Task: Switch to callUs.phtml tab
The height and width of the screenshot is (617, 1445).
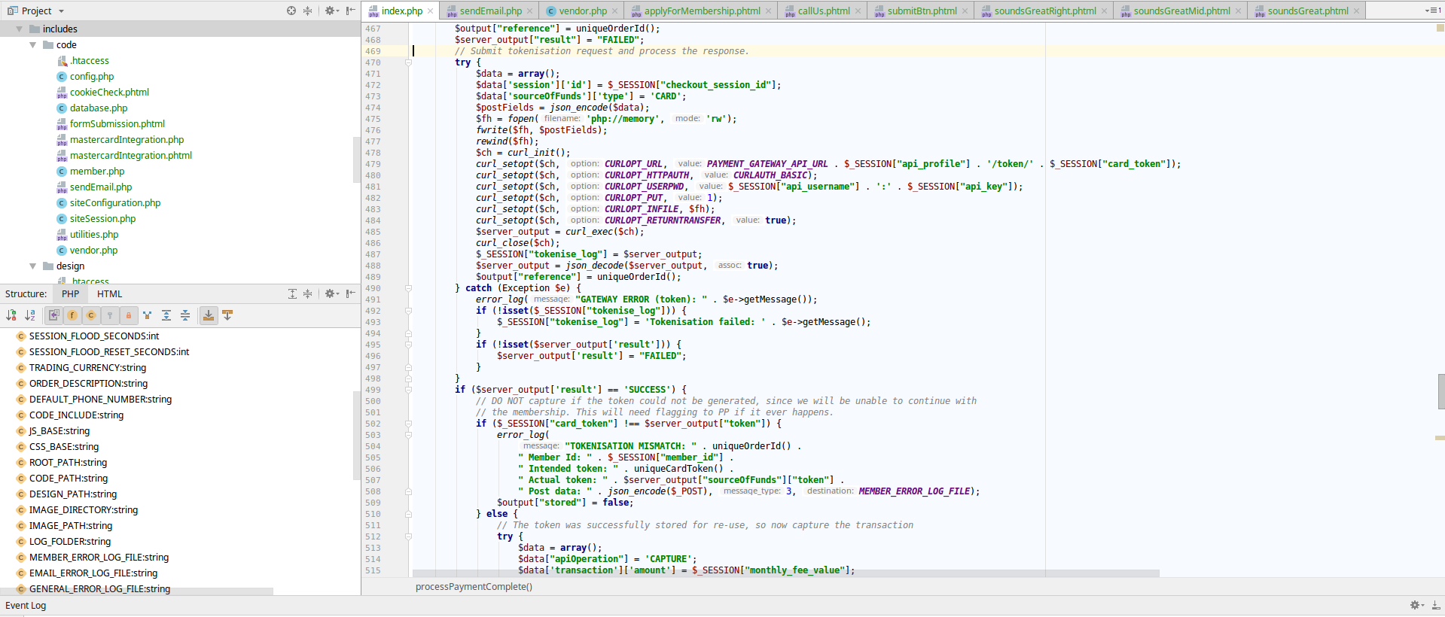Action: [x=824, y=11]
